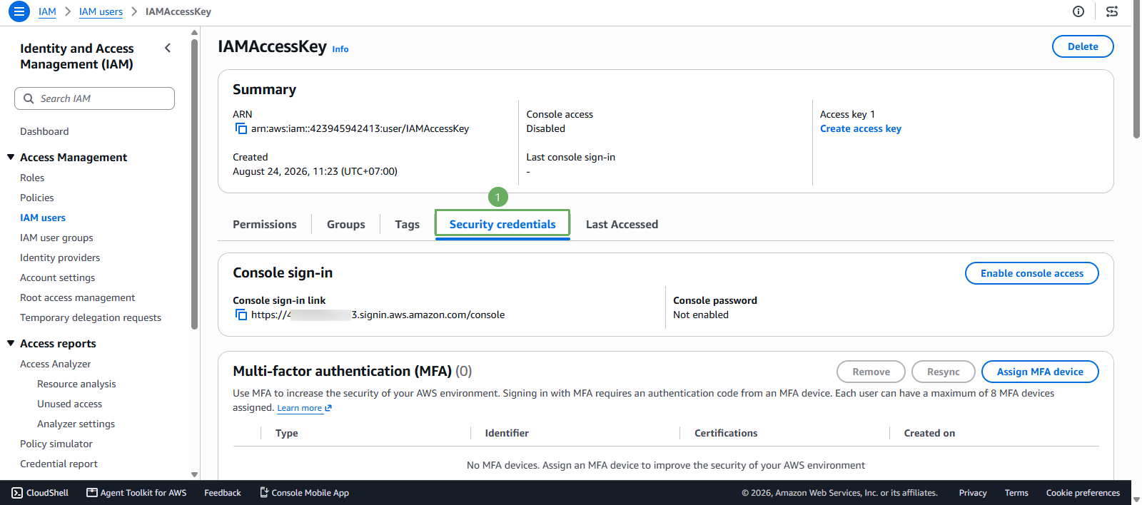The height and width of the screenshot is (505, 1142).
Task: Focus the Search IAM field
Action: 94,98
